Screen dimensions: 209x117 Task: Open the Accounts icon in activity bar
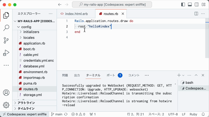pos(6,93)
